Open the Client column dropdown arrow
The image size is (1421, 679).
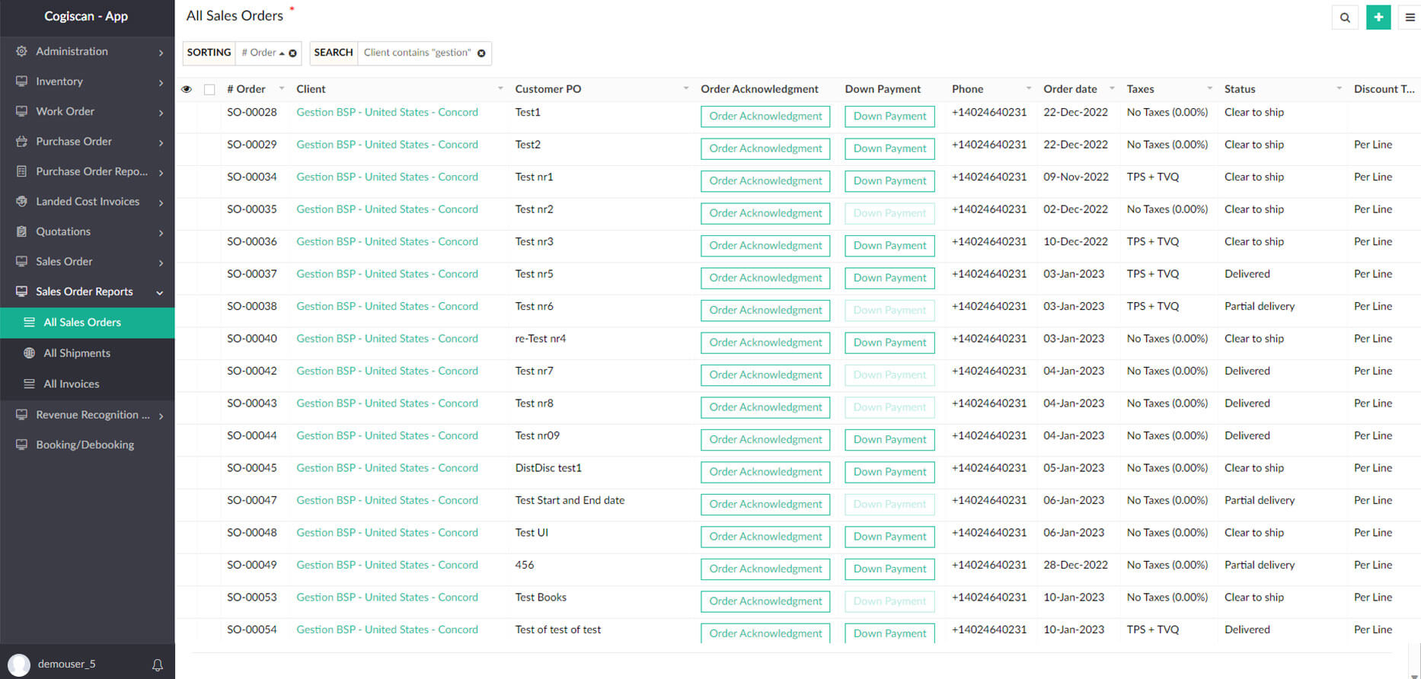[x=500, y=89]
